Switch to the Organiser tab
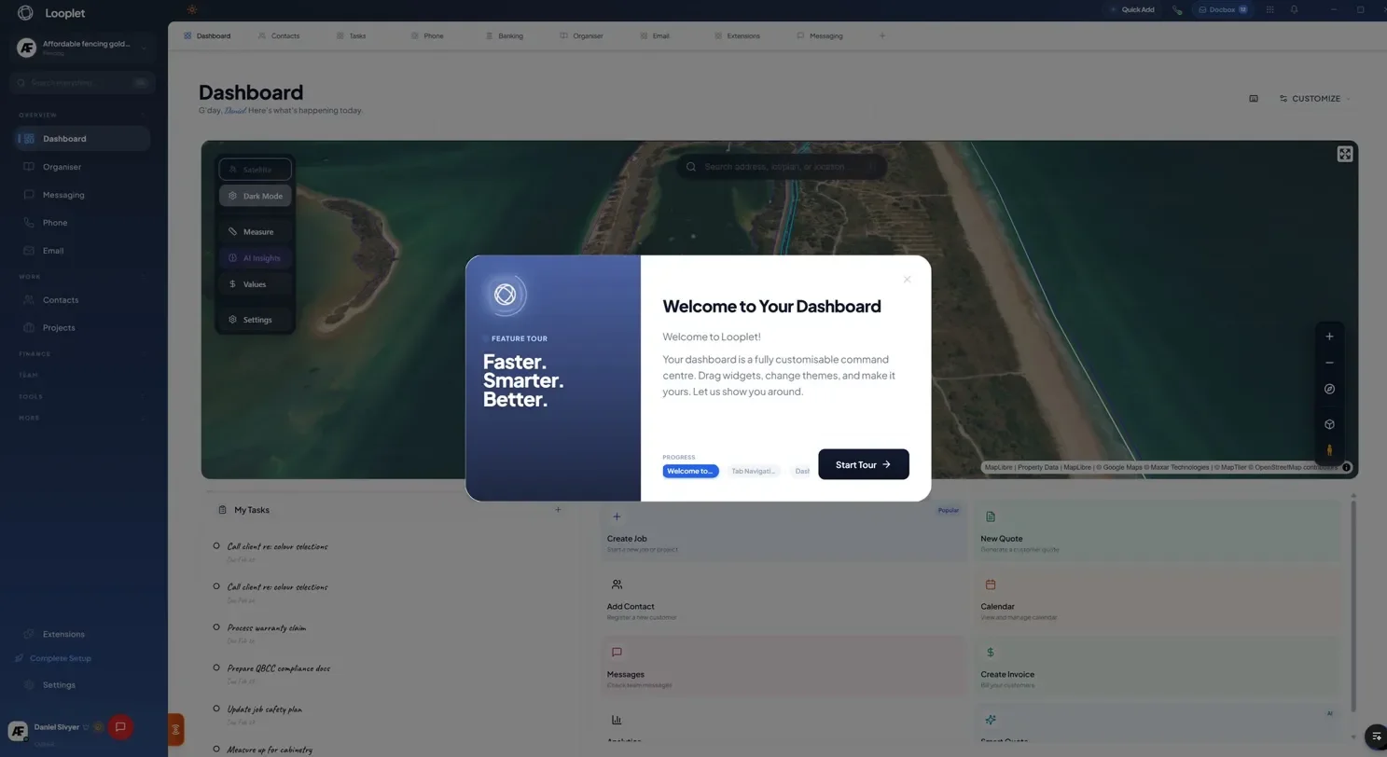 (x=581, y=35)
